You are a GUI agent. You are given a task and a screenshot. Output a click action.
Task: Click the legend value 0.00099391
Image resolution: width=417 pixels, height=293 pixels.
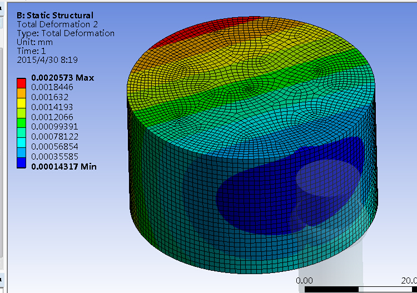coord(54,127)
